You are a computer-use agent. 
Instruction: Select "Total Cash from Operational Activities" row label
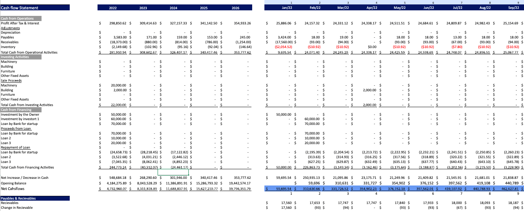click(x=29, y=52)
